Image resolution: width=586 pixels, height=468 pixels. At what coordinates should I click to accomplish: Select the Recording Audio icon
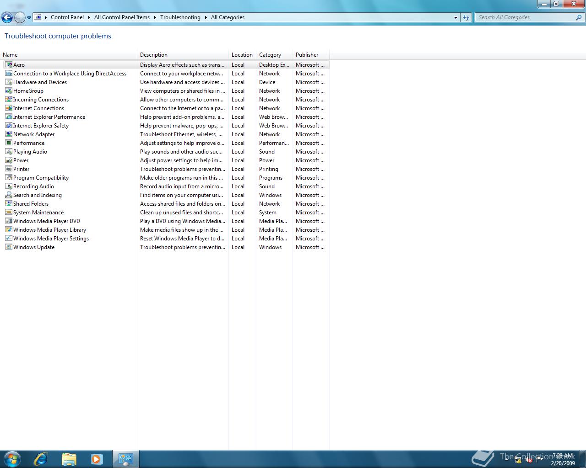tap(9, 186)
